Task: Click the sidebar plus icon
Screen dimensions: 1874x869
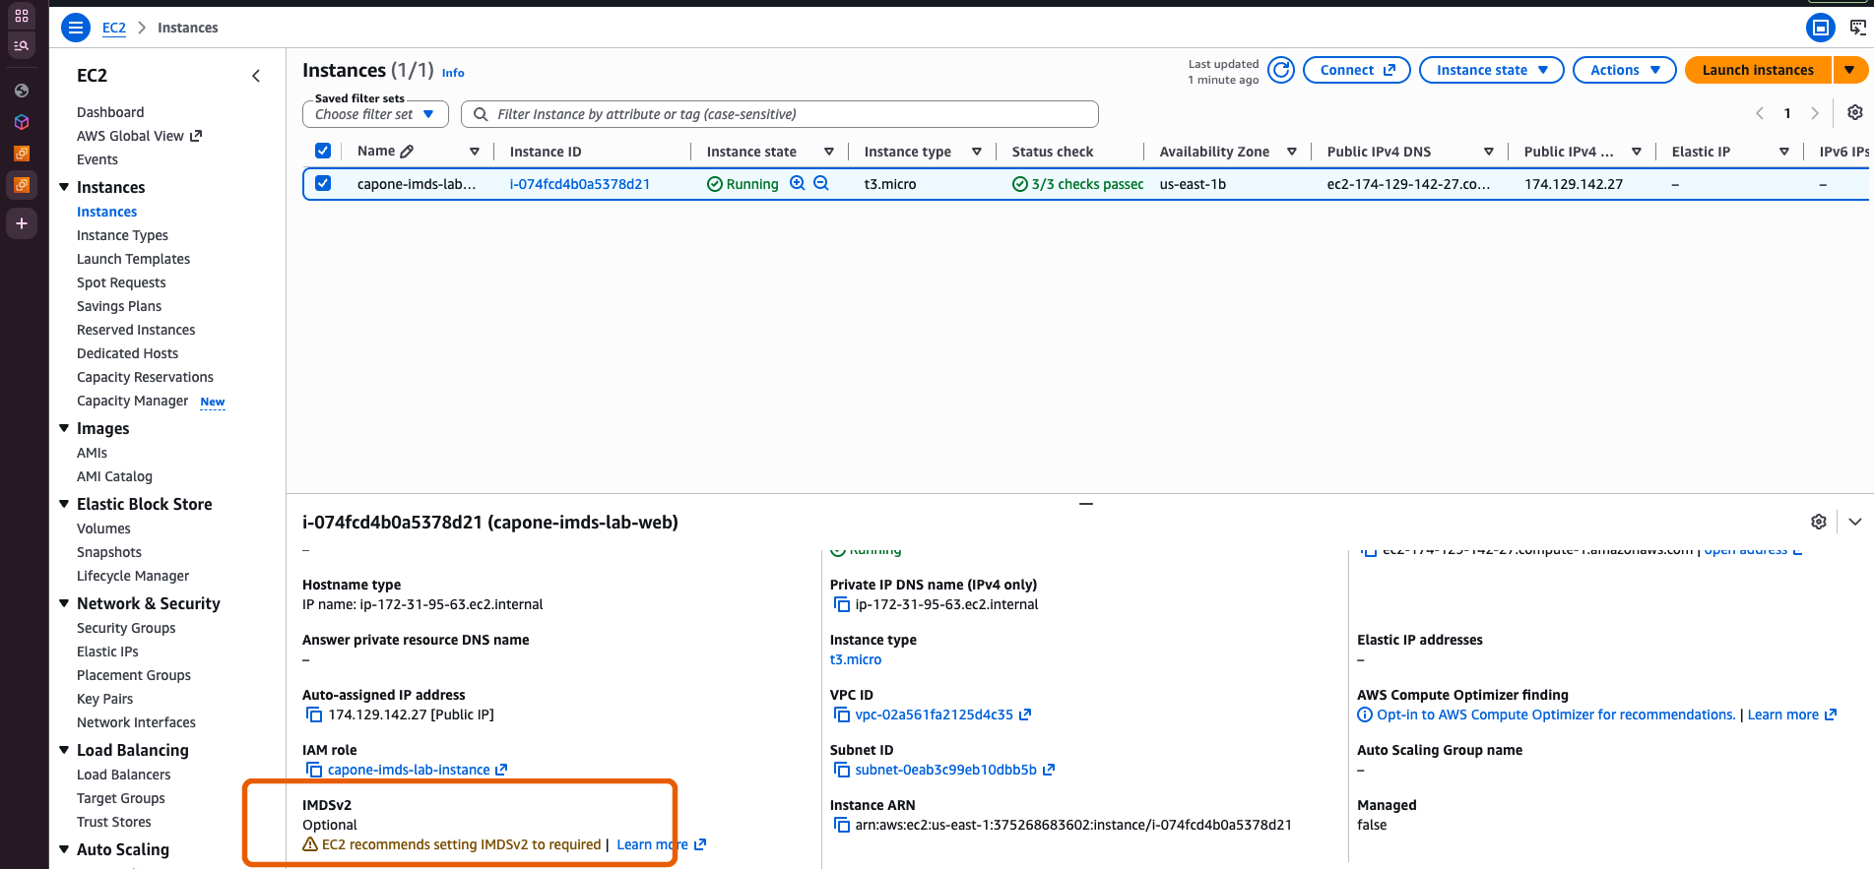Action: pos(22,223)
